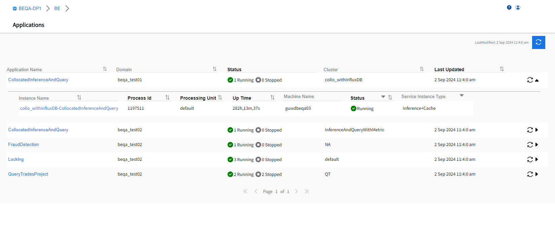The image size is (555, 236).
Task: Navigate to BEQA-DP1 breadcrumb
Action: [x=30, y=8]
